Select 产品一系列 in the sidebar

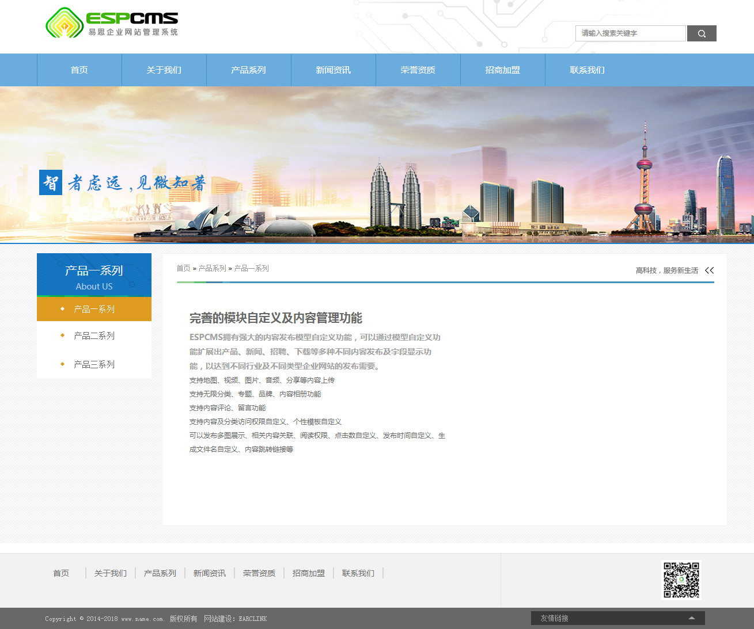pyautogui.click(x=94, y=310)
